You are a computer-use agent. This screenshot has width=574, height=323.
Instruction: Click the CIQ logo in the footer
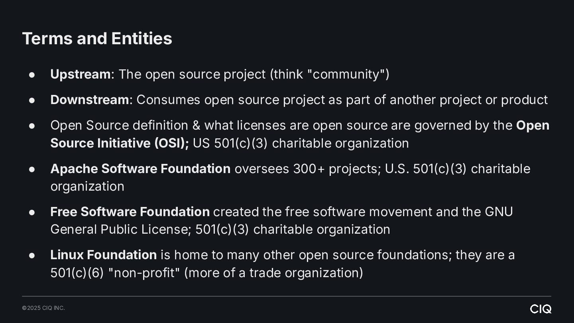[x=541, y=309]
